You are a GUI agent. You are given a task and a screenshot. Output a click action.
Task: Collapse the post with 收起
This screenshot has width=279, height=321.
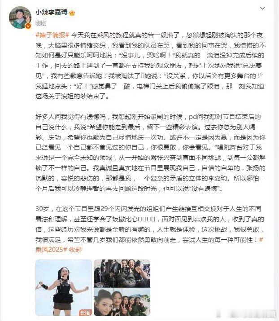tap(75, 250)
